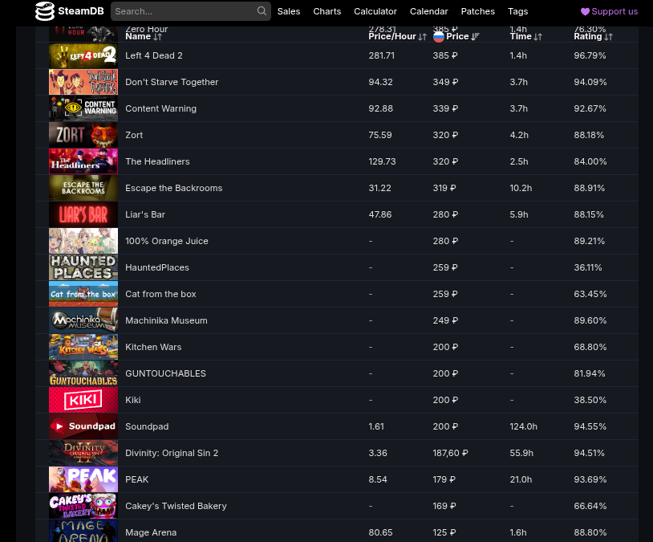653x542 pixels.
Task: Open the Don't Starve Together thumbnail
Action: point(83,82)
